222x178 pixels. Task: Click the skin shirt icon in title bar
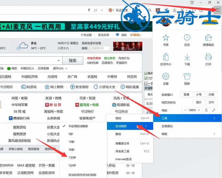[x=192, y=2]
